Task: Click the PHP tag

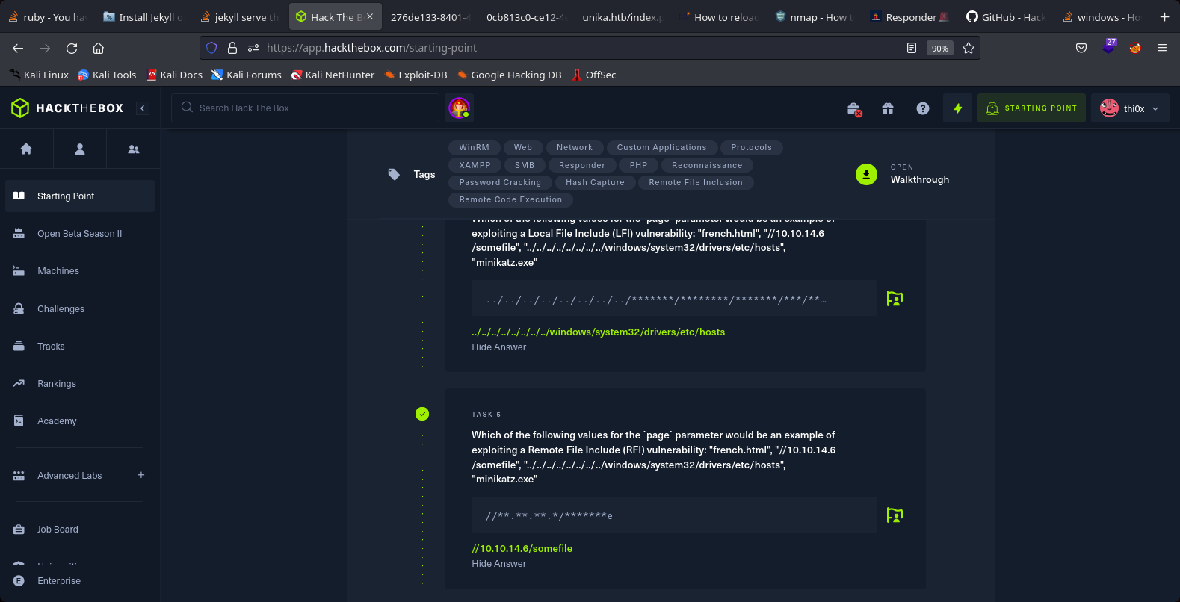Action: (639, 165)
